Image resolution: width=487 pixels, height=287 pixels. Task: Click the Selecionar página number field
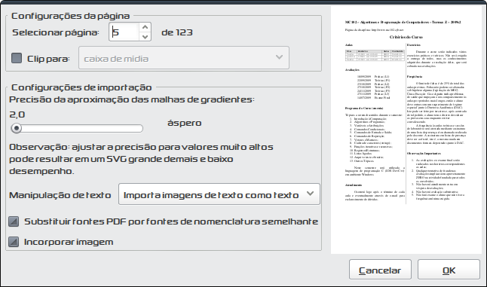point(124,32)
